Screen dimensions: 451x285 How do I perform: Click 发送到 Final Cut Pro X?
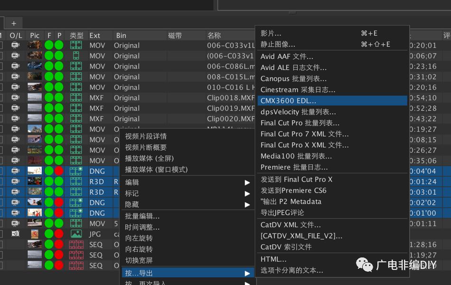[294, 179]
